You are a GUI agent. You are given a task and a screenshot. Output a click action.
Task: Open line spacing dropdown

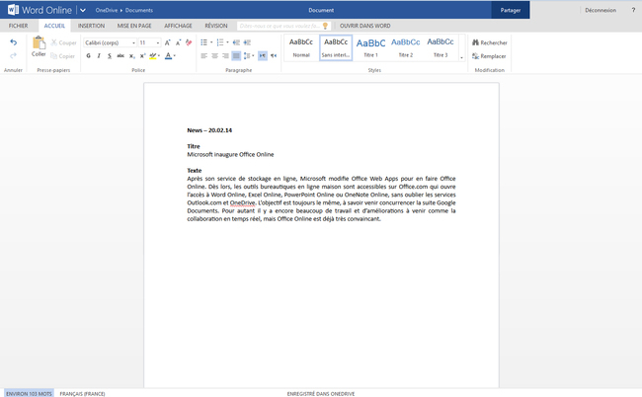pos(249,55)
